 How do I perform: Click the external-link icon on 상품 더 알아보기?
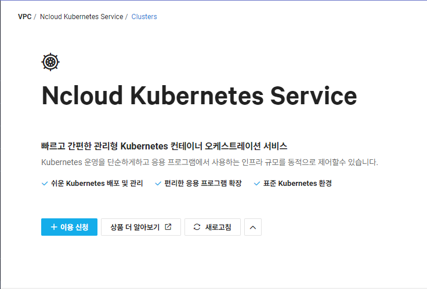pos(168,227)
